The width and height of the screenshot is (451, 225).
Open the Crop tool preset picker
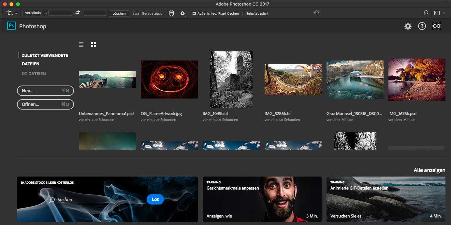tap(12, 13)
